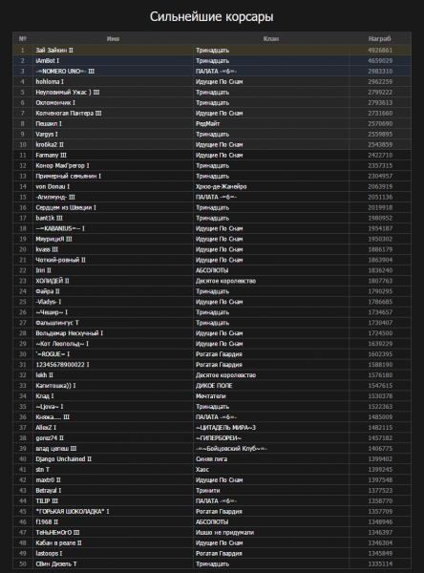Click clan 'Тринити' in row 43
Image resolution: width=424 pixels, height=573 pixels.
click(207, 491)
